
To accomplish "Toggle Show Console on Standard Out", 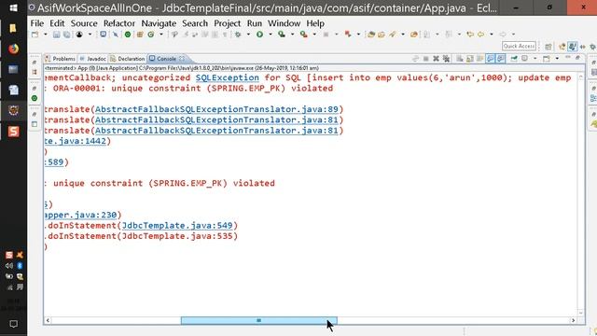I will click(491, 58).
